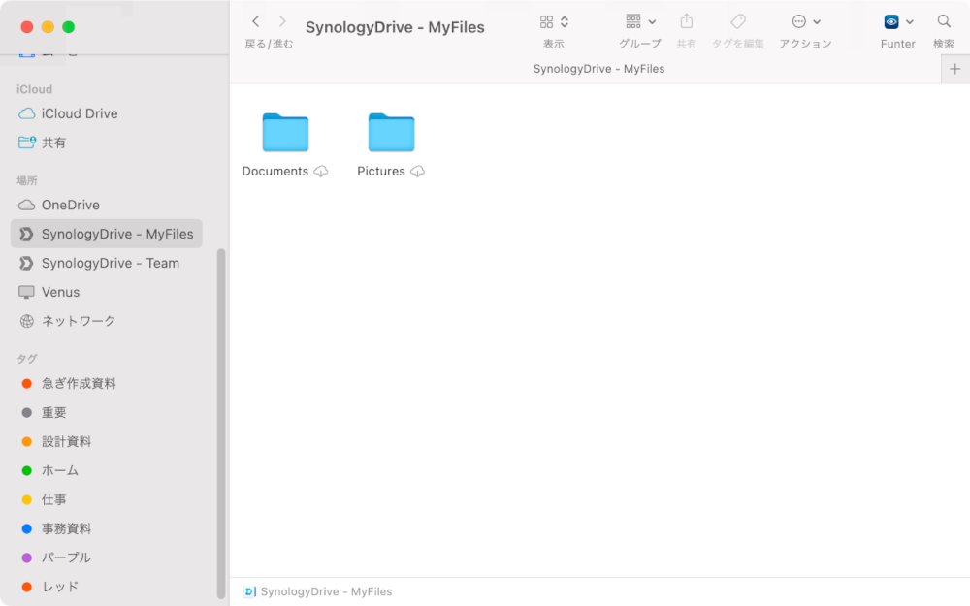This screenshot has height=606, width=970.
Task: Expand the Group dropdown arrow
Action: coord(652,22)
